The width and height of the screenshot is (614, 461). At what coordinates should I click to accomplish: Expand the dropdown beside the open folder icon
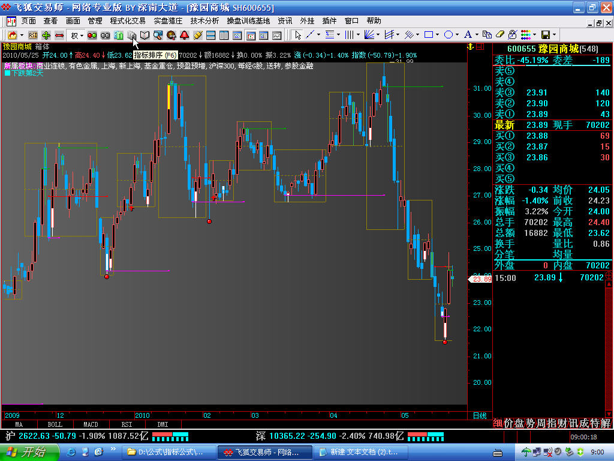coord(22,35)
